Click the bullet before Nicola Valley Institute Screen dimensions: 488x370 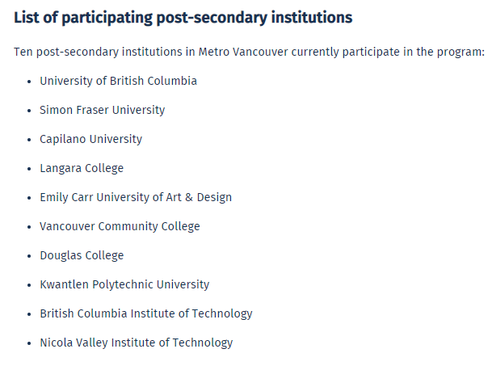[29, 343]
